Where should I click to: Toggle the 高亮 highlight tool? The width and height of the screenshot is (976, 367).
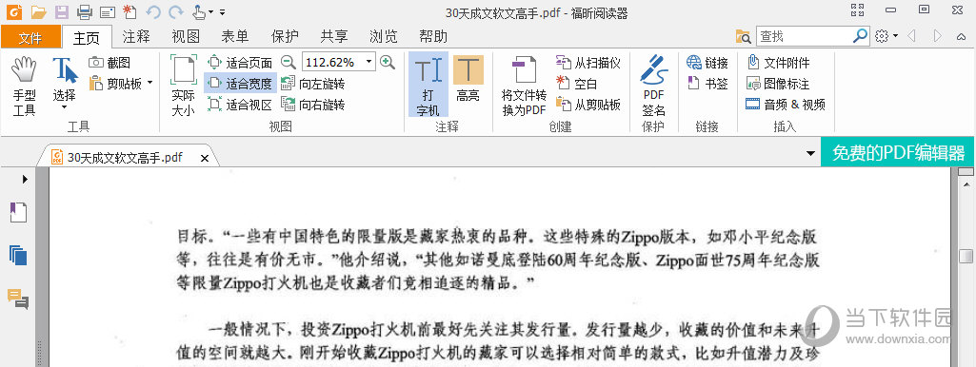tap(468, 78)
